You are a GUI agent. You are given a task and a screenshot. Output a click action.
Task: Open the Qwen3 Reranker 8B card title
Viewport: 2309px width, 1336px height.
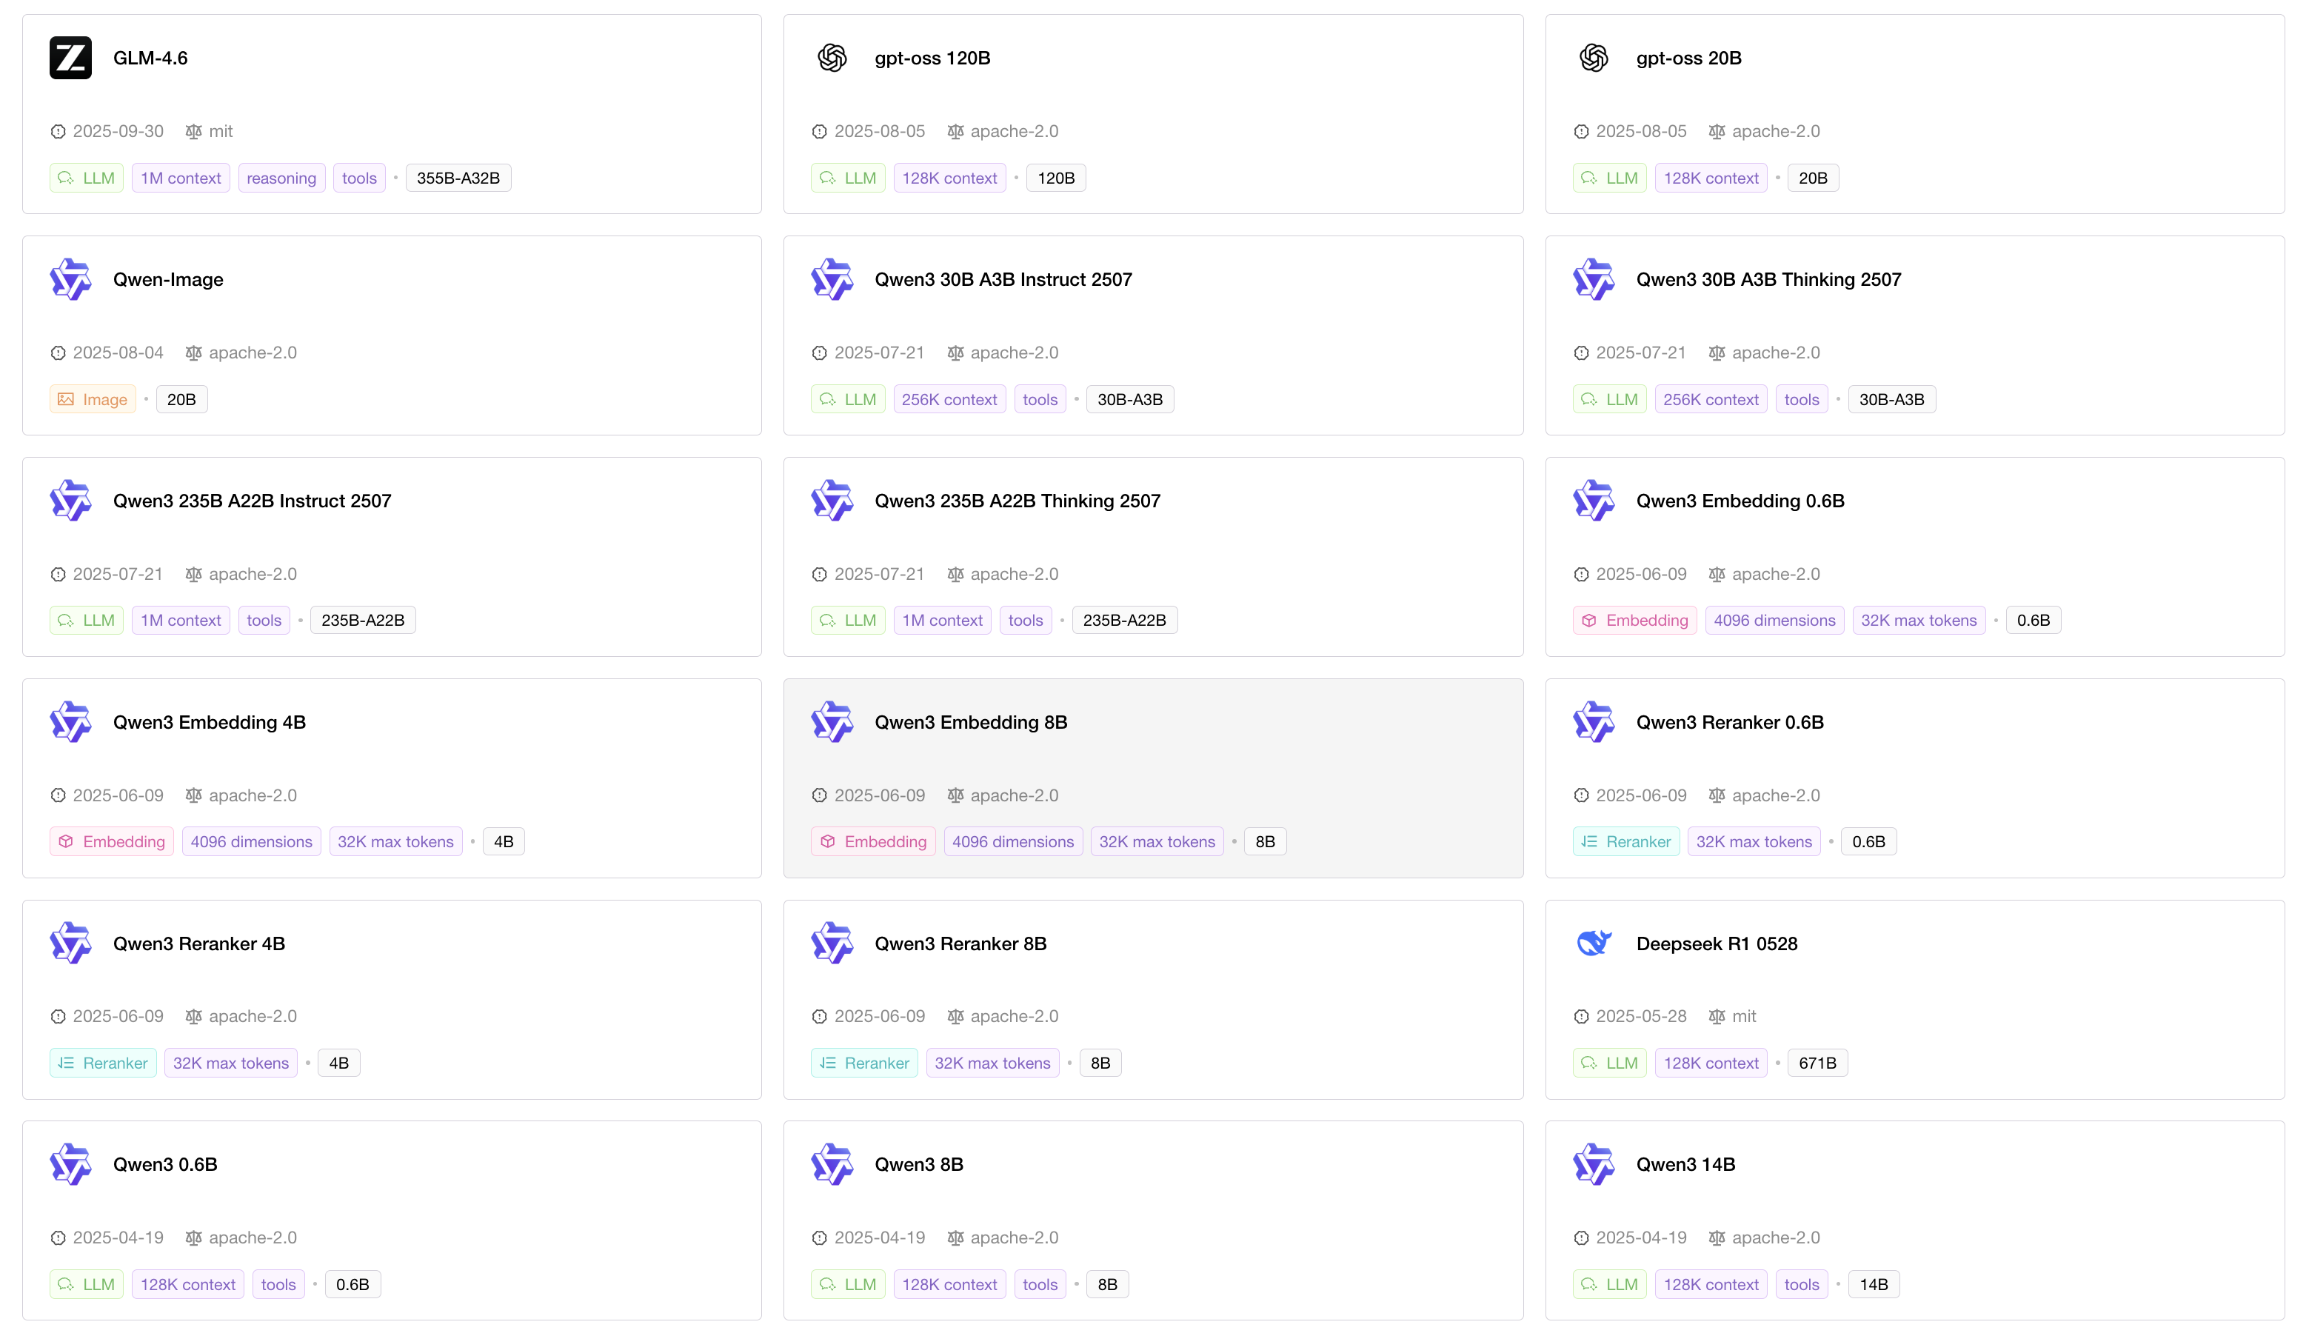tap(959, 943)
